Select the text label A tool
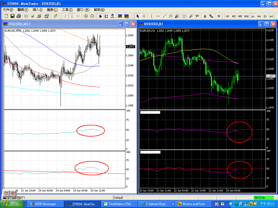 (x=205, y=16)
